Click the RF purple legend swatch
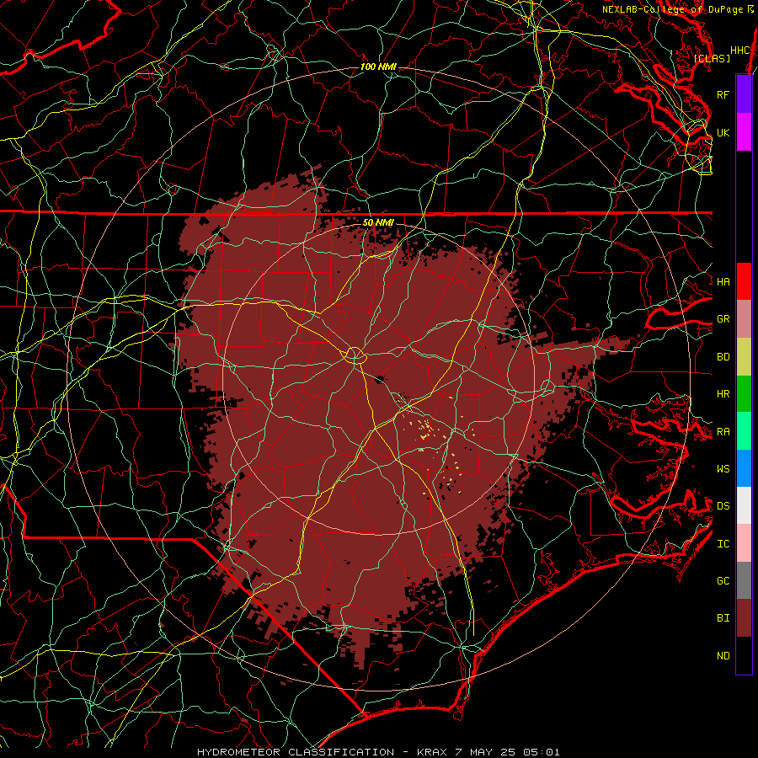758x758 pixels. [x=744, y=94]
